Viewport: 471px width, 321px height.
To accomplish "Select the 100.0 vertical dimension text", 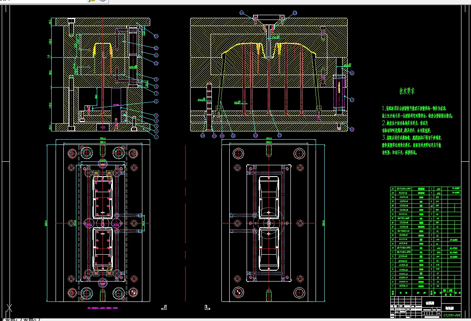I will pos(50,41).
